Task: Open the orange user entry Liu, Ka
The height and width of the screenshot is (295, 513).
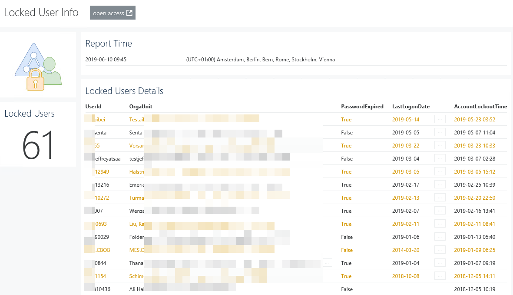Action: (137, 224)
